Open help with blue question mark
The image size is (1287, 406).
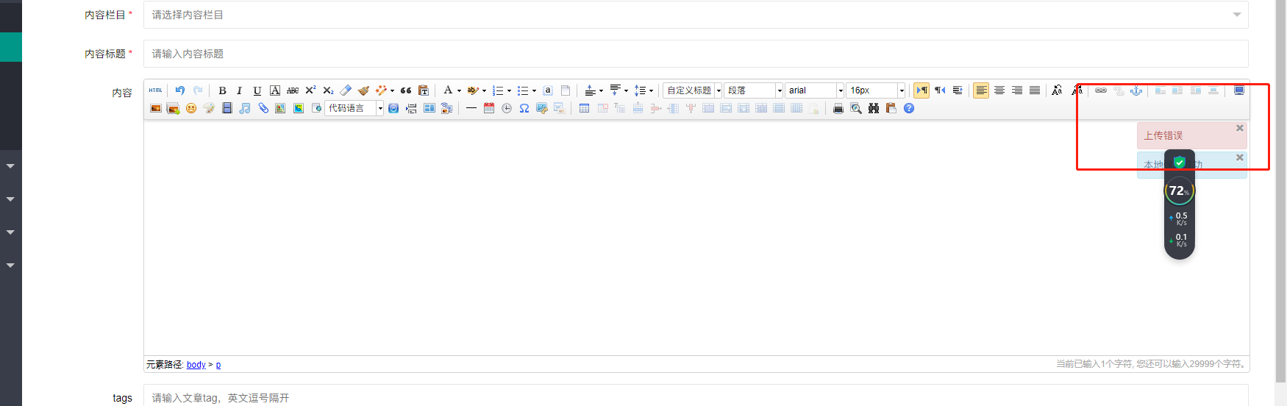(909, 108)
